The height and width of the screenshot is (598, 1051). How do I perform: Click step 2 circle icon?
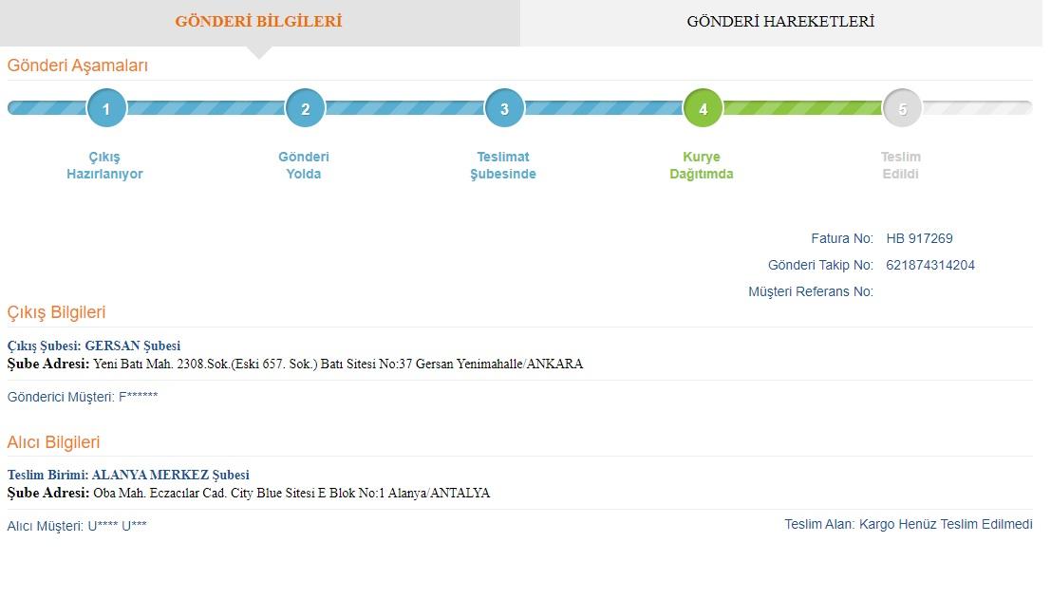pos(305,108)
